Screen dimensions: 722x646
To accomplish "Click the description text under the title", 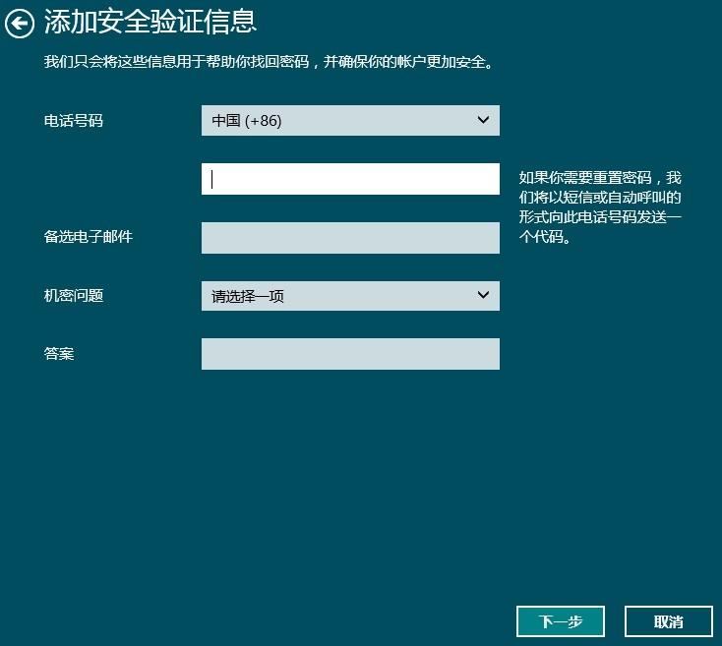I will (x=268, y=63).
